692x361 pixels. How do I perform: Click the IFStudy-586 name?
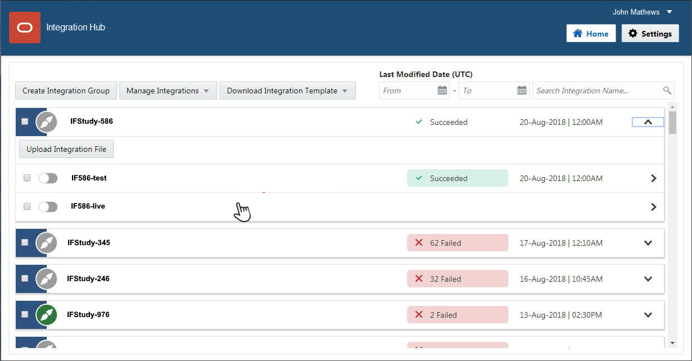92,121
